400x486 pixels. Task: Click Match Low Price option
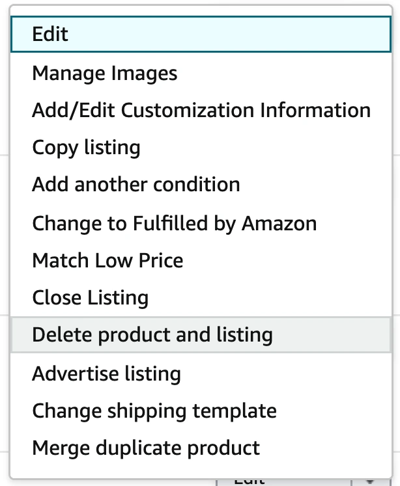click(x=107, y=260)
